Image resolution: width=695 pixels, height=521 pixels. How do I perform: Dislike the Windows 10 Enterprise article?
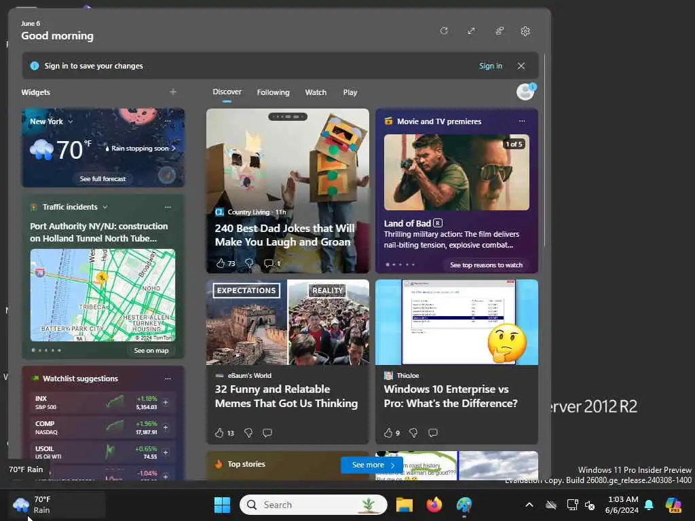pos(413,433)
